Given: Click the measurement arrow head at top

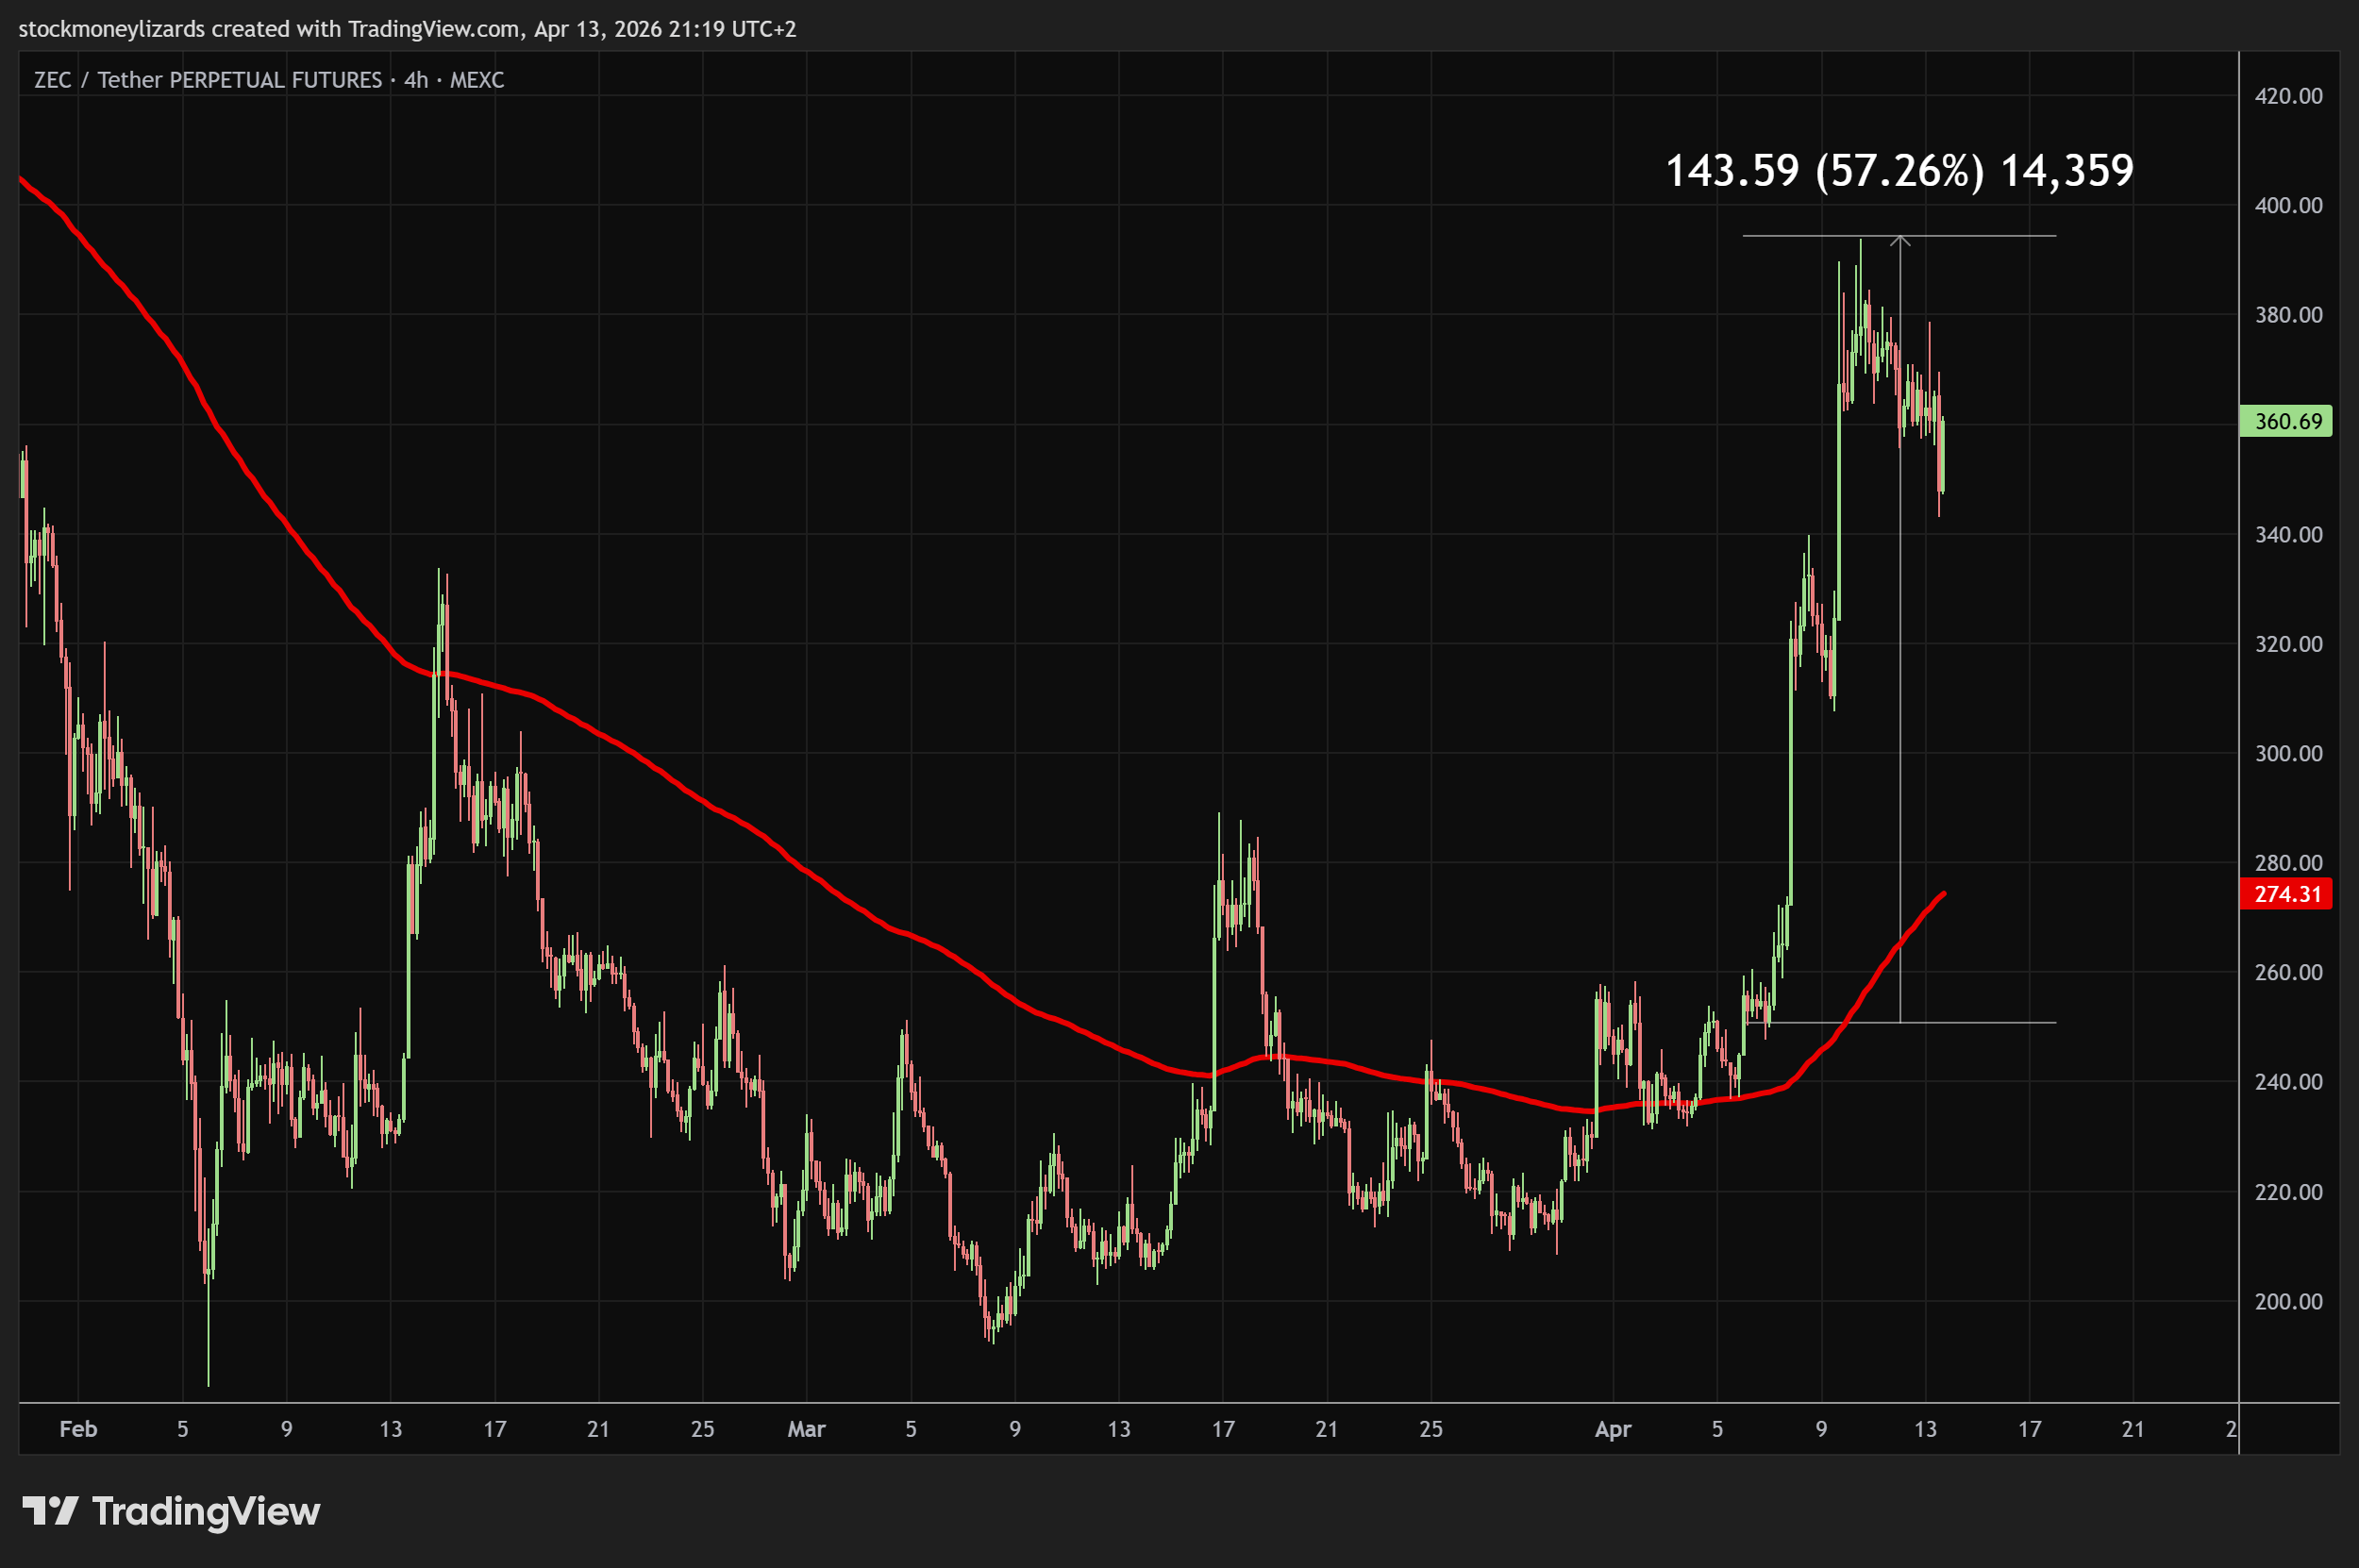Looking at the screenshot, I should [x=1900, y=239].
